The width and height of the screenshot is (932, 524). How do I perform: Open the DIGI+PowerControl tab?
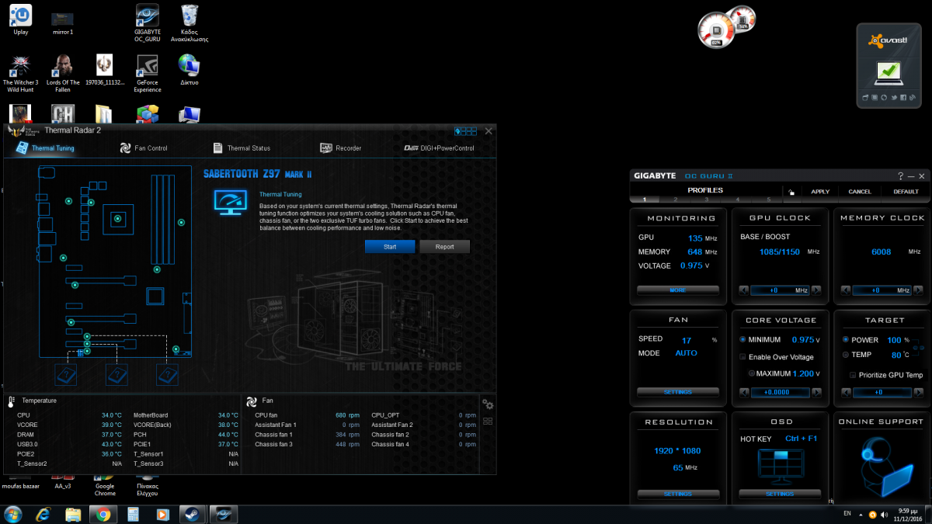tap(439, 147)
